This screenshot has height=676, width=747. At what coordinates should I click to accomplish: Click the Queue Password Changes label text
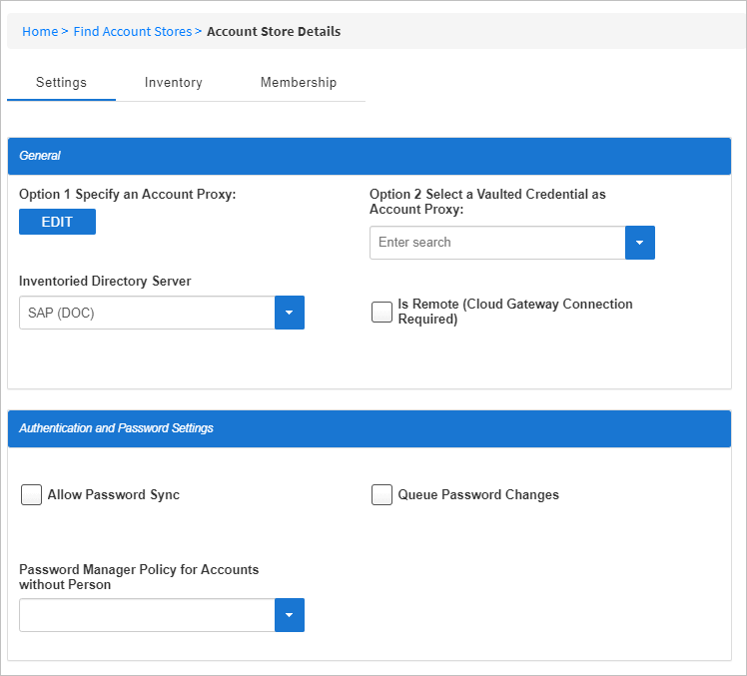pos(478,495)
